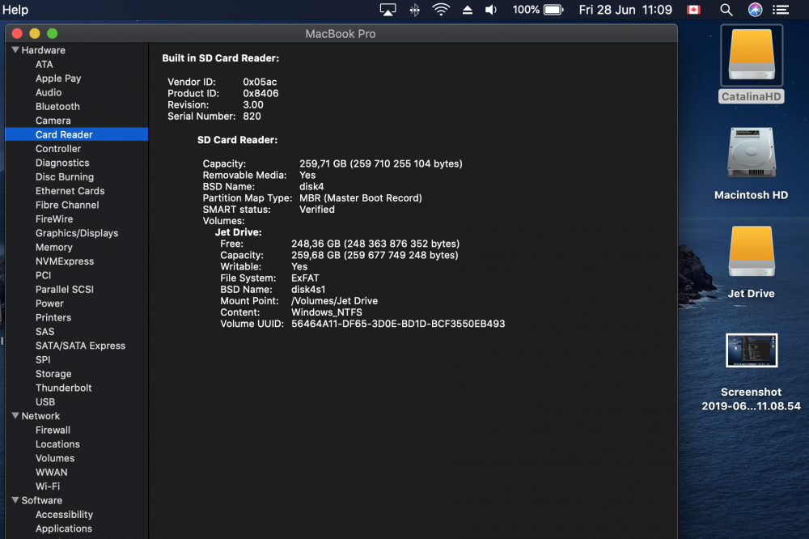This screenshot has width=809, height=539.
Task: Select the Jet Drive desktop icon
Action: tap(752, 252)
